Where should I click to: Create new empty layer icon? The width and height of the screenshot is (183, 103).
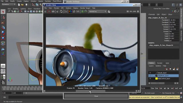174,69
